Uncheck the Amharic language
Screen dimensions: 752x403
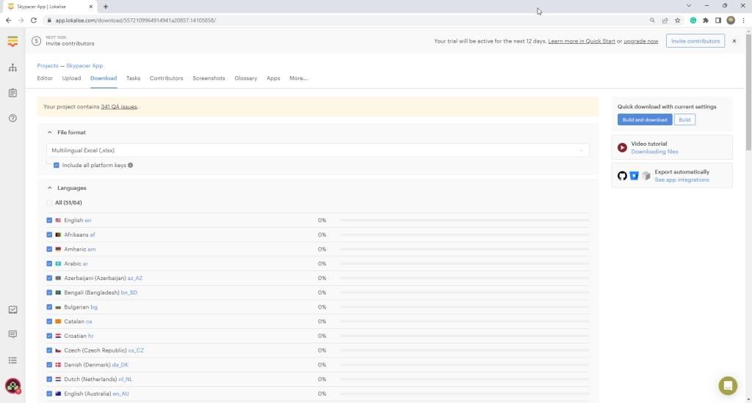[x=49, y=249]
